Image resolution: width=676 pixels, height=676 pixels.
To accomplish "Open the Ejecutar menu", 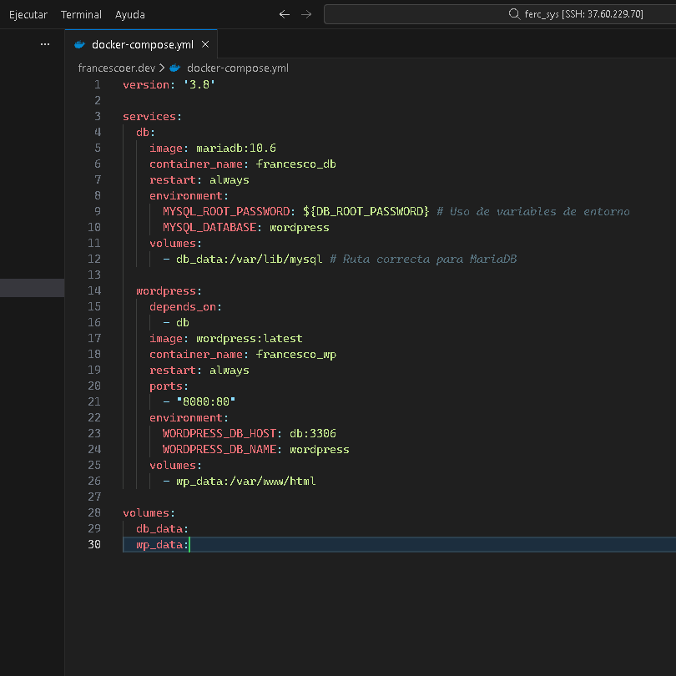I will click(x=28, y=14).
